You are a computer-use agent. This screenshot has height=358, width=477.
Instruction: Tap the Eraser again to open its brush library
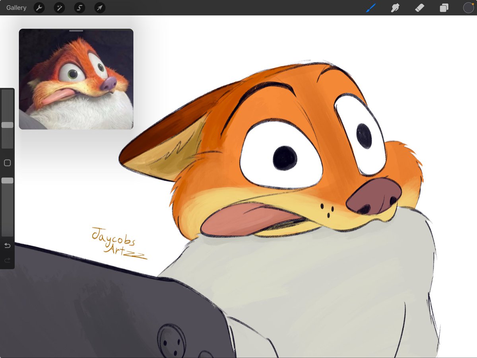(x=419, y=8)
